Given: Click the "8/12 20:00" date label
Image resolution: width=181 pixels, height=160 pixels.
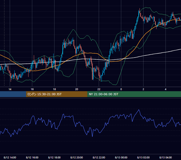Looking at the screenshot, I should click(77, 157).
